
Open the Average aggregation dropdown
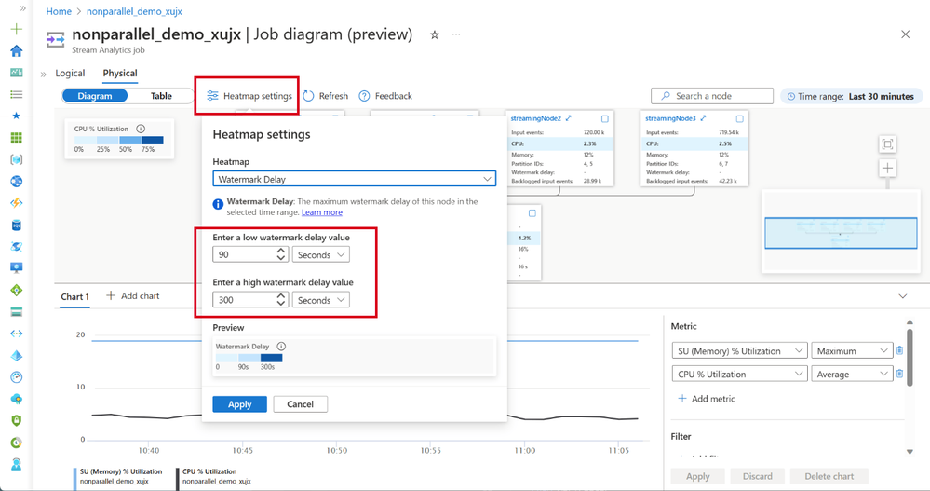pyautogui.click(x=853, y=374)
